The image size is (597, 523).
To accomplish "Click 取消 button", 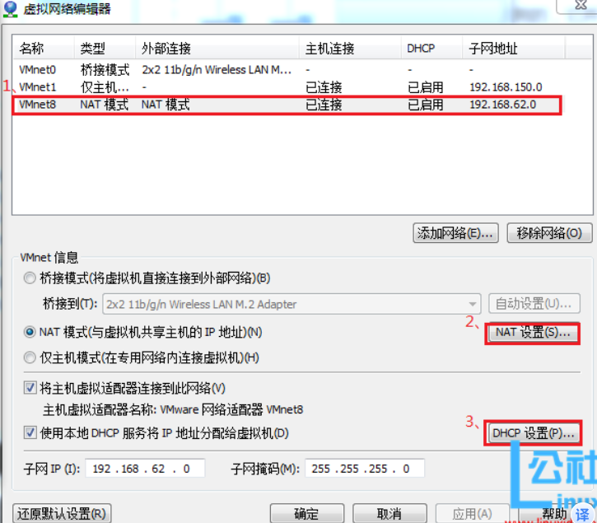I will tap(389, 513).
